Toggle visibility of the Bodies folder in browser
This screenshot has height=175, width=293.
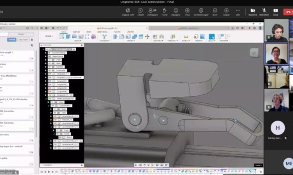(x=58, y=134)
